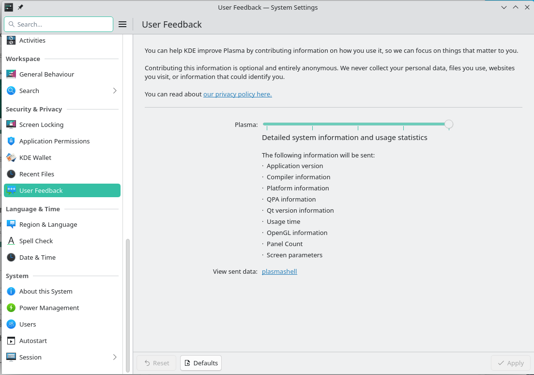This screenshot has width=534, height=375.
Task: Click Application Permissions shield icon
Action: tap(11, 141)
